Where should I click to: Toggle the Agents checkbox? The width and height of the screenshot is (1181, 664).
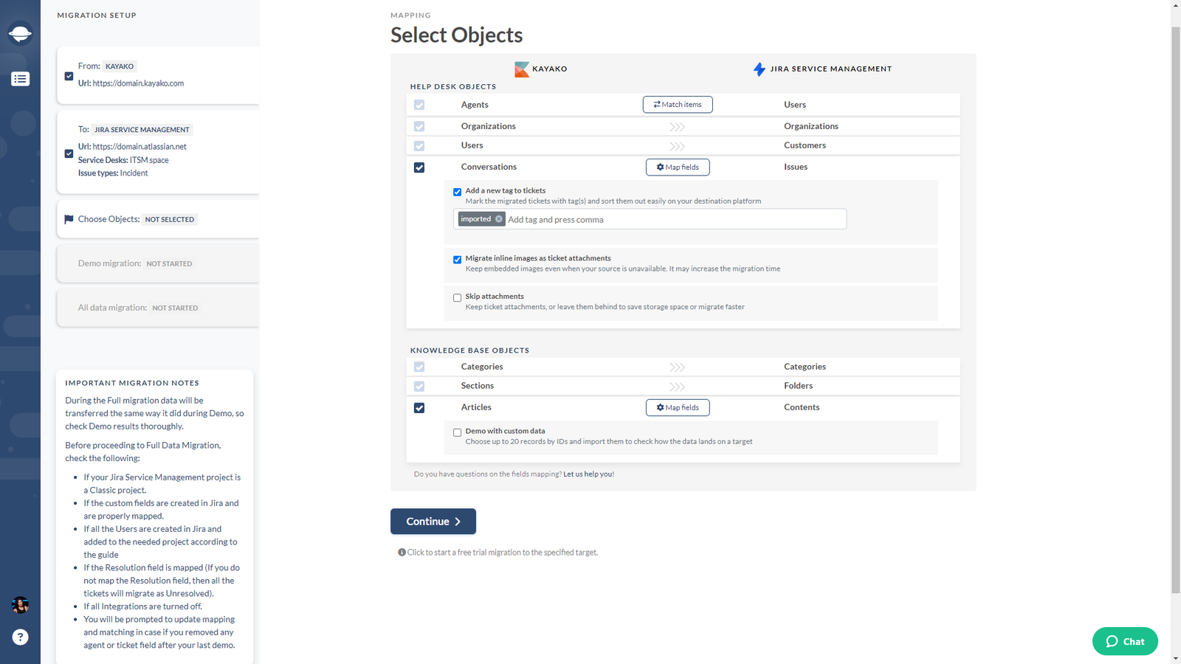point(419,105)
